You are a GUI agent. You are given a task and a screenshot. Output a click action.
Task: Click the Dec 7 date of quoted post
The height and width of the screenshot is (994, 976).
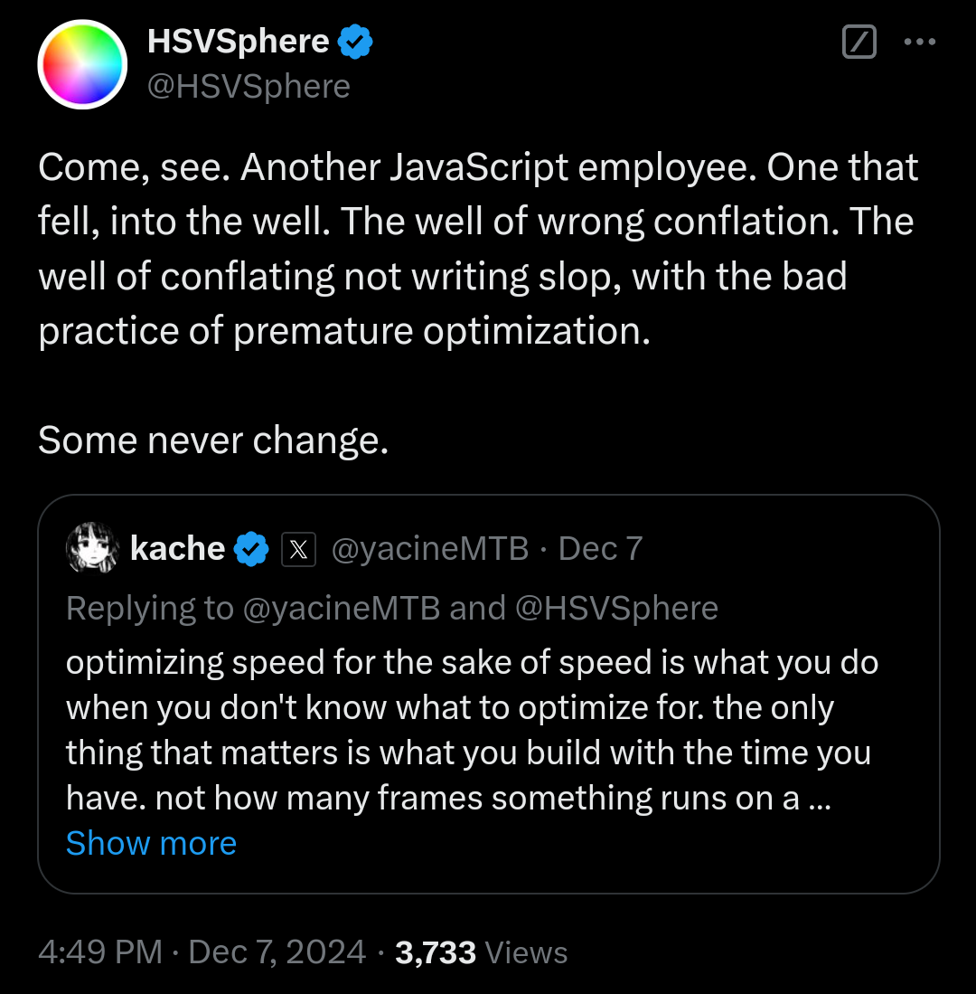[600, 548]
